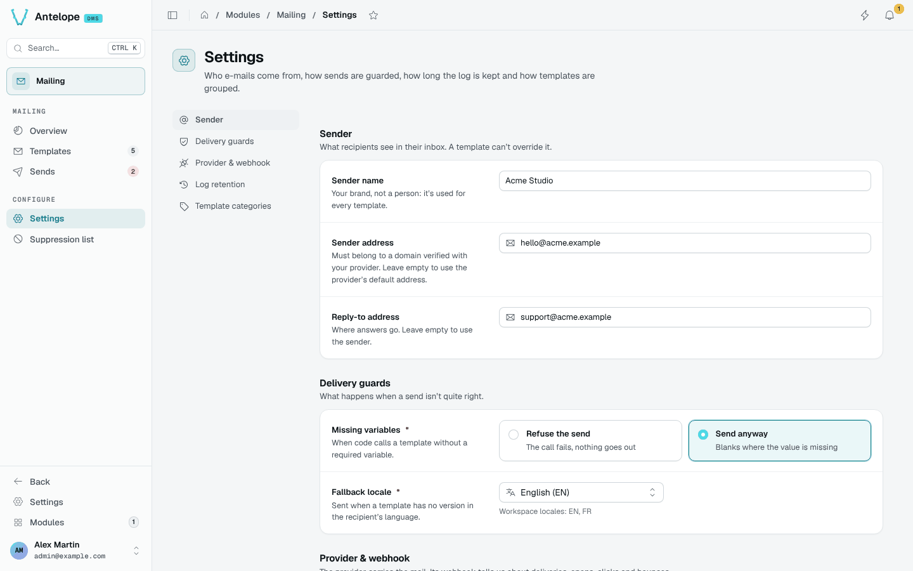Click the Mailing envelope module icon
The width and height of the screenshot is (913, 571).
tap(21, 81)
